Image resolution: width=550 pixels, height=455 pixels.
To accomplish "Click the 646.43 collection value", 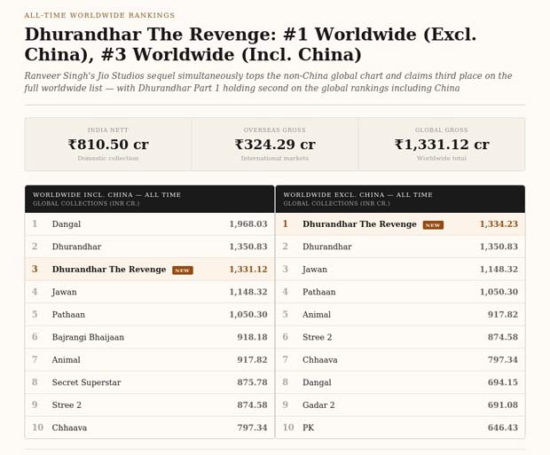I will [502, 428].
